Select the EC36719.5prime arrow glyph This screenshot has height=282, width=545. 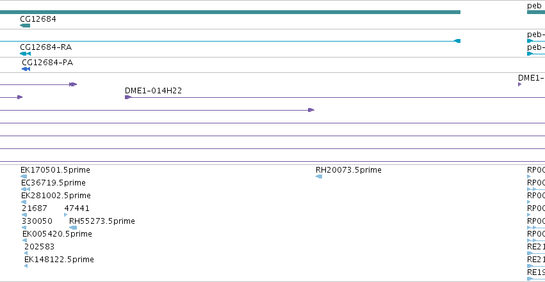pos(26,189)
